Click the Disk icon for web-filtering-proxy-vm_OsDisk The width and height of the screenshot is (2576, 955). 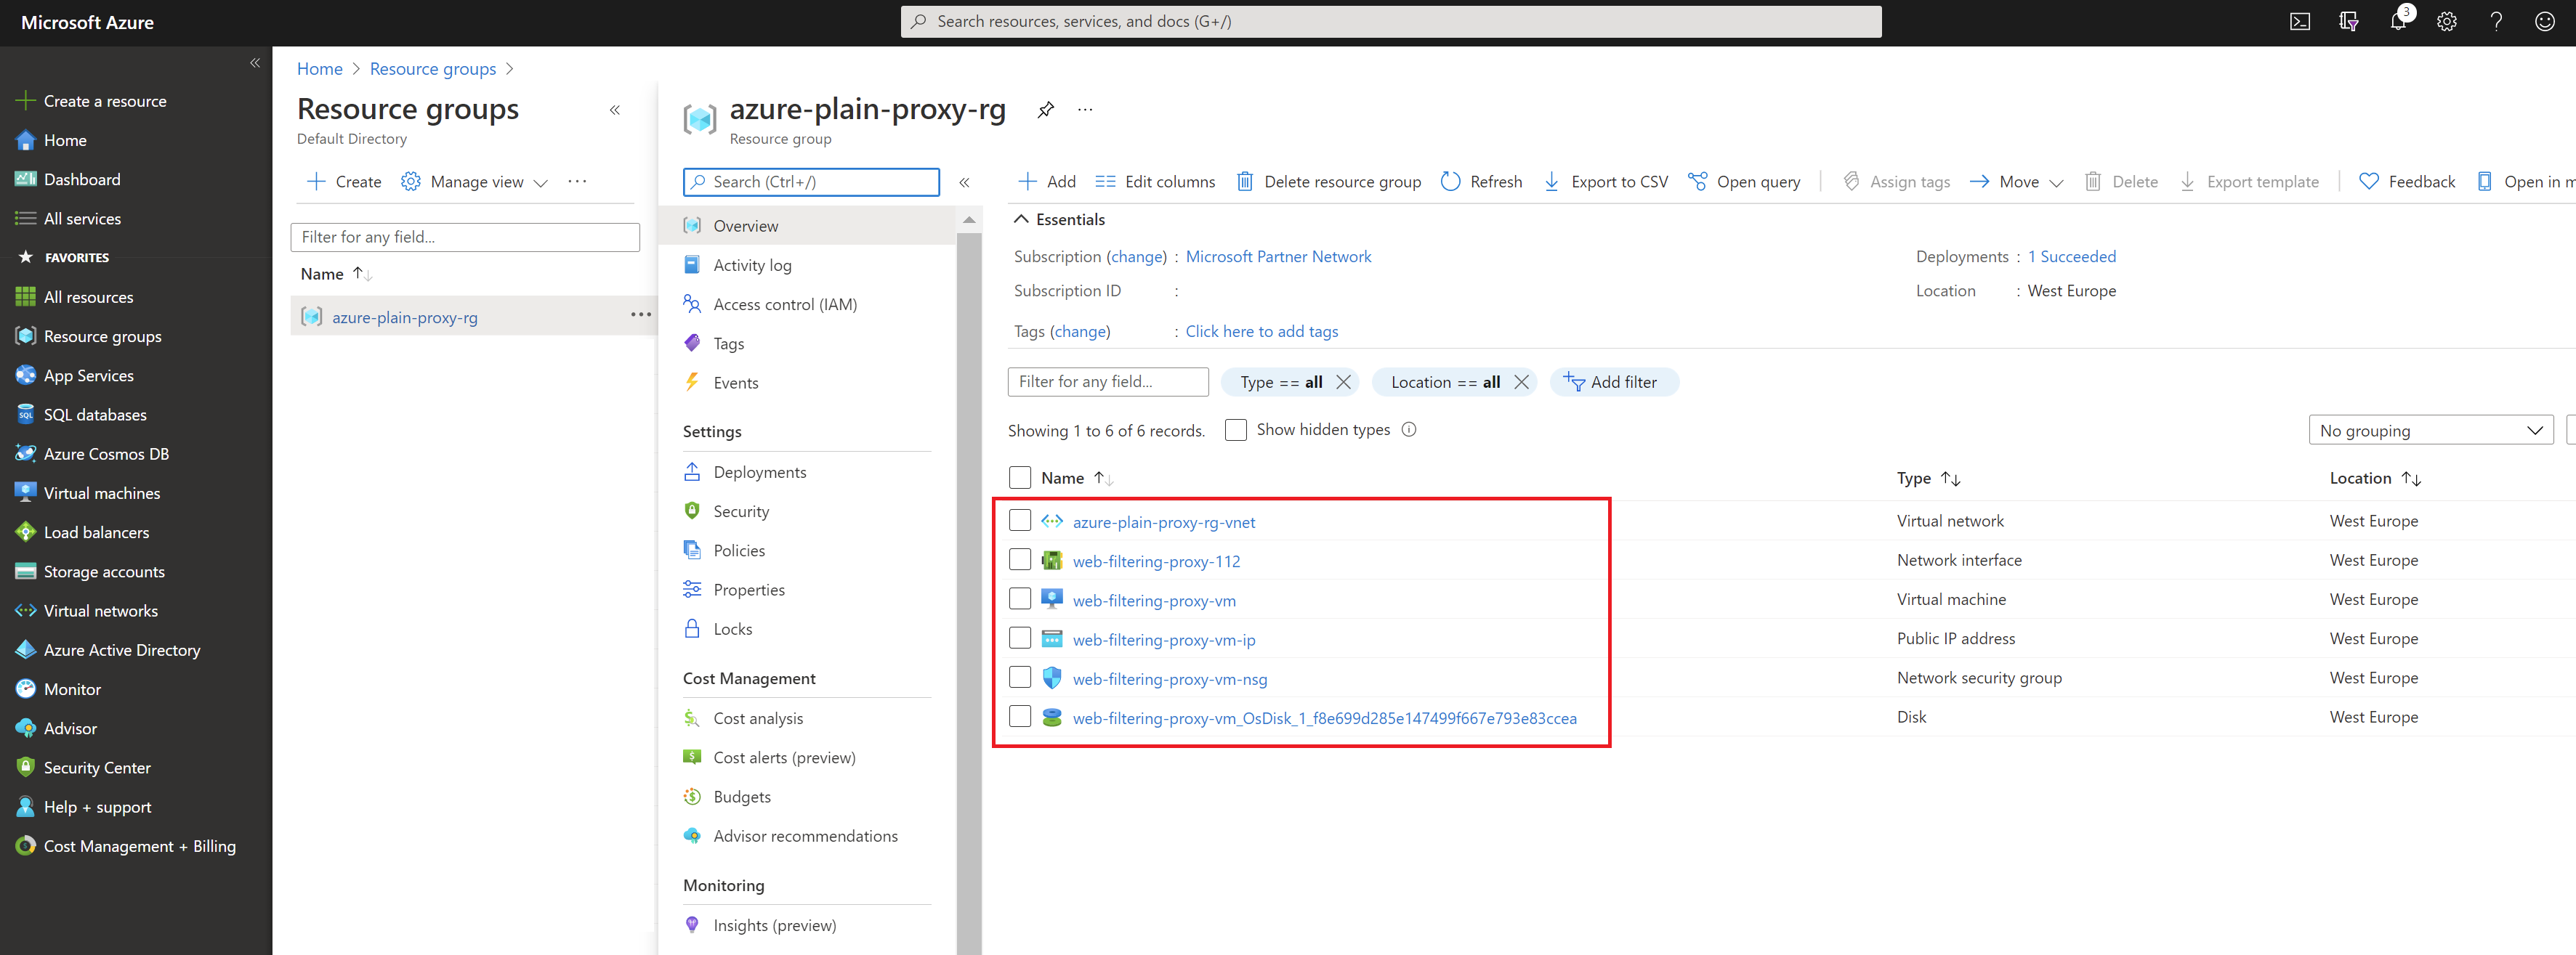(x=1053, y=717)
